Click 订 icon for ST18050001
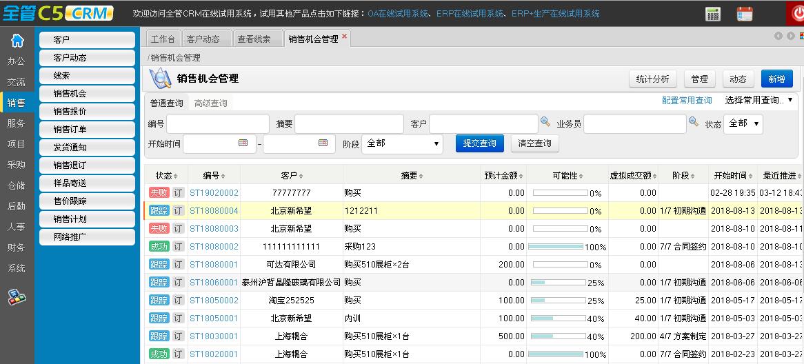The height and width of the screenshot is (364, 804). coord(178,318)
